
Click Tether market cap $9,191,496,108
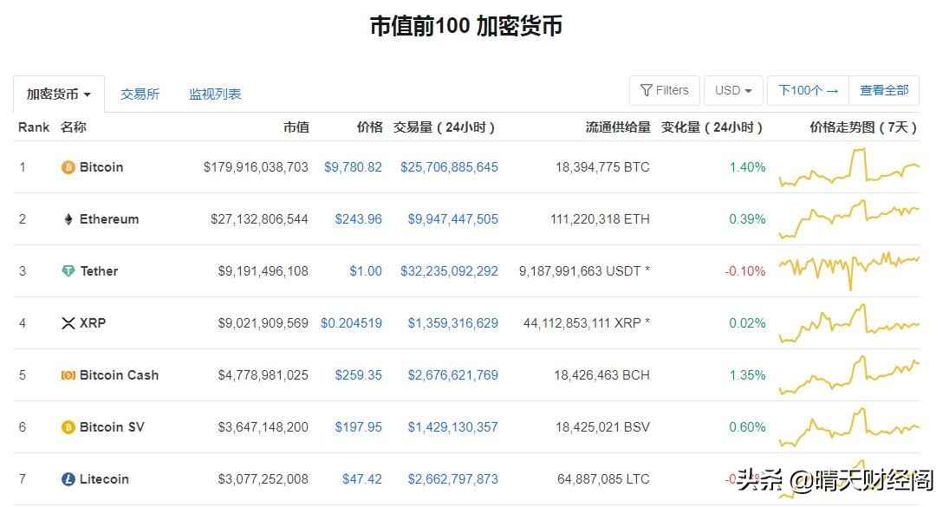pyautogui.click(x=263, y=271)
